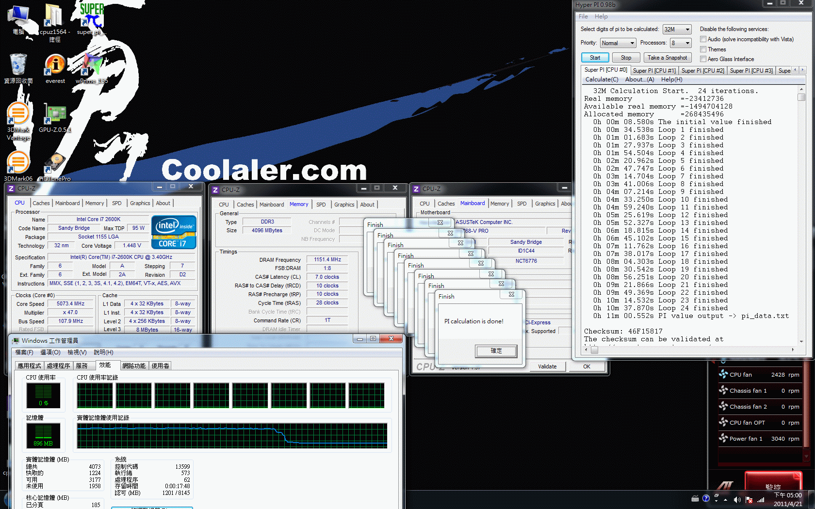Click the Checksum: 46F15817 line

623,332
